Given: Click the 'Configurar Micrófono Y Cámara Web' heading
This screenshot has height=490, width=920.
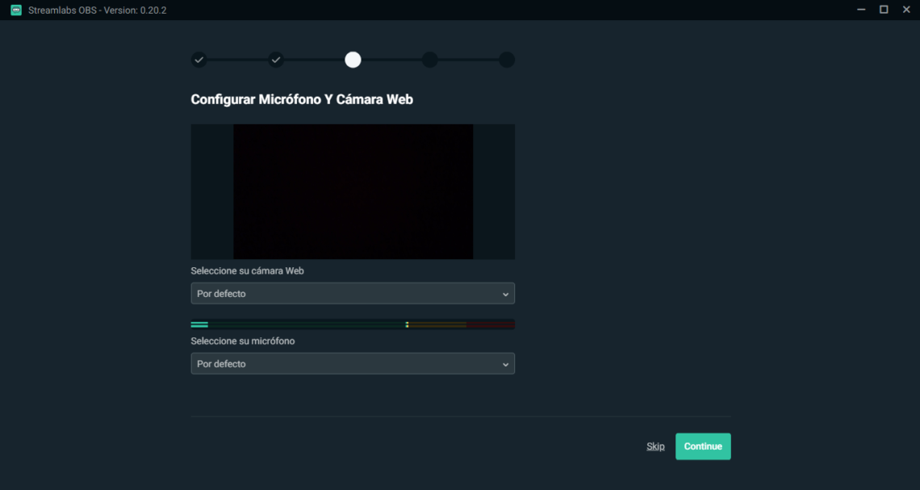Looking at the screenshot, I should tap(301, 98).
